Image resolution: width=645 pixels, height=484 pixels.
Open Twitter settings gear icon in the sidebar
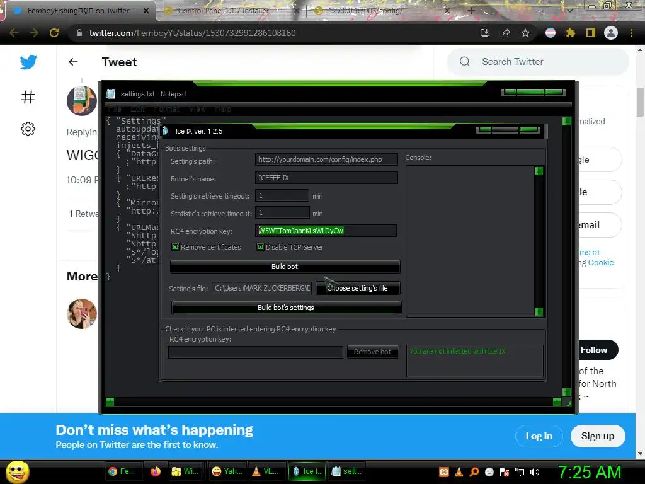(28, 129)
